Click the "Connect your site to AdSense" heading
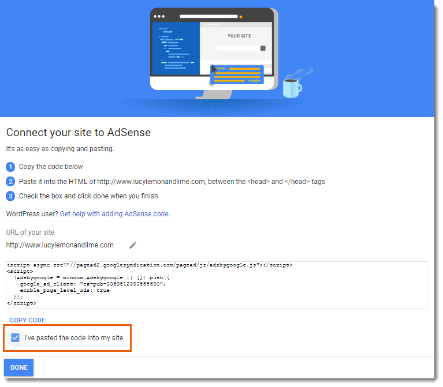The width and height of the screenshot is (443, 387). tap(78, 132)
